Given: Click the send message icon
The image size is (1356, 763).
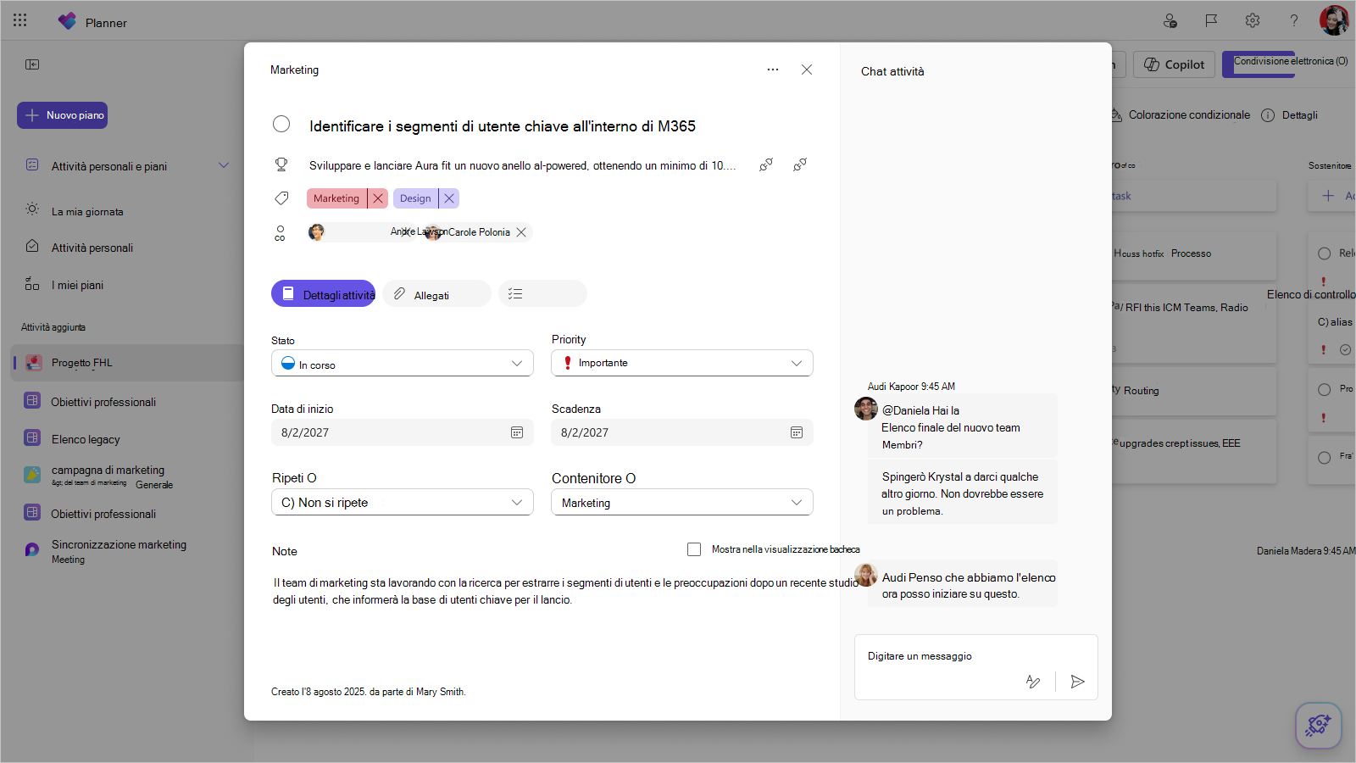Looking at the screenshot, I should [x=1078, y=682].
